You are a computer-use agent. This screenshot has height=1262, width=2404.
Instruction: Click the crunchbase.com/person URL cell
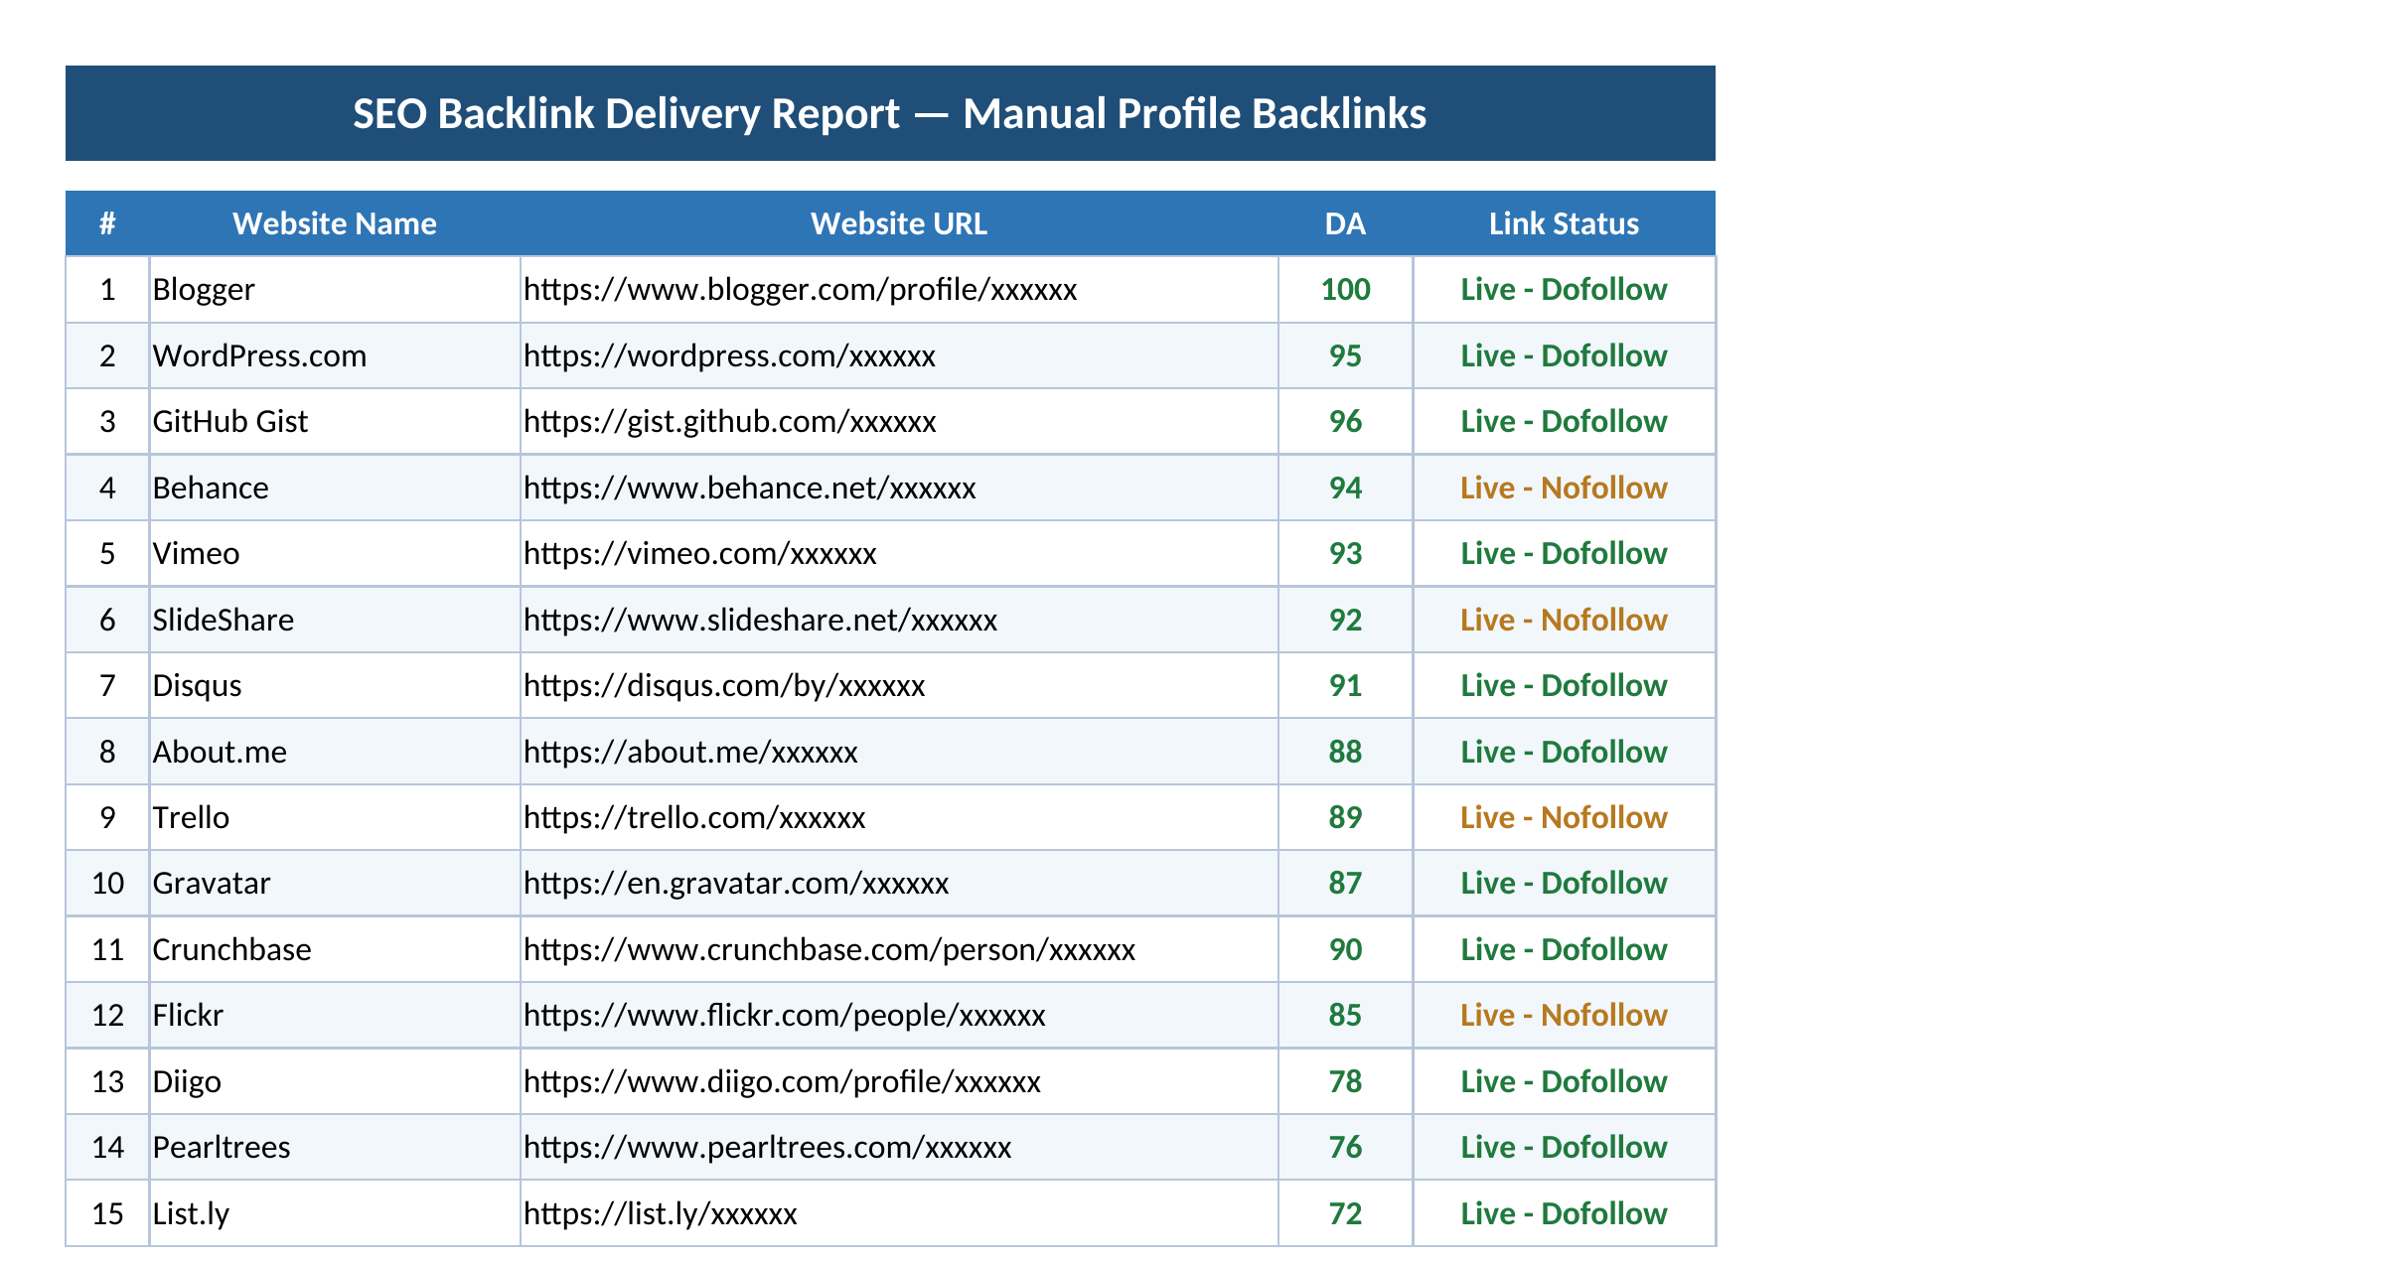[899, 949]
